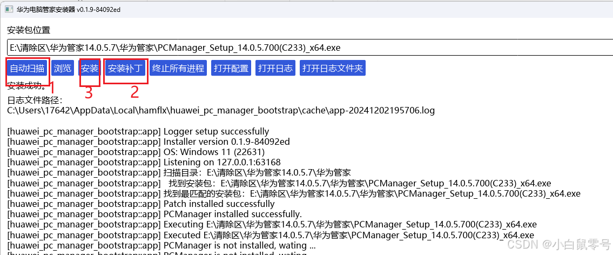Select the 安装包位置 label text
Screen dimensions: 613x255
point(29,30)
